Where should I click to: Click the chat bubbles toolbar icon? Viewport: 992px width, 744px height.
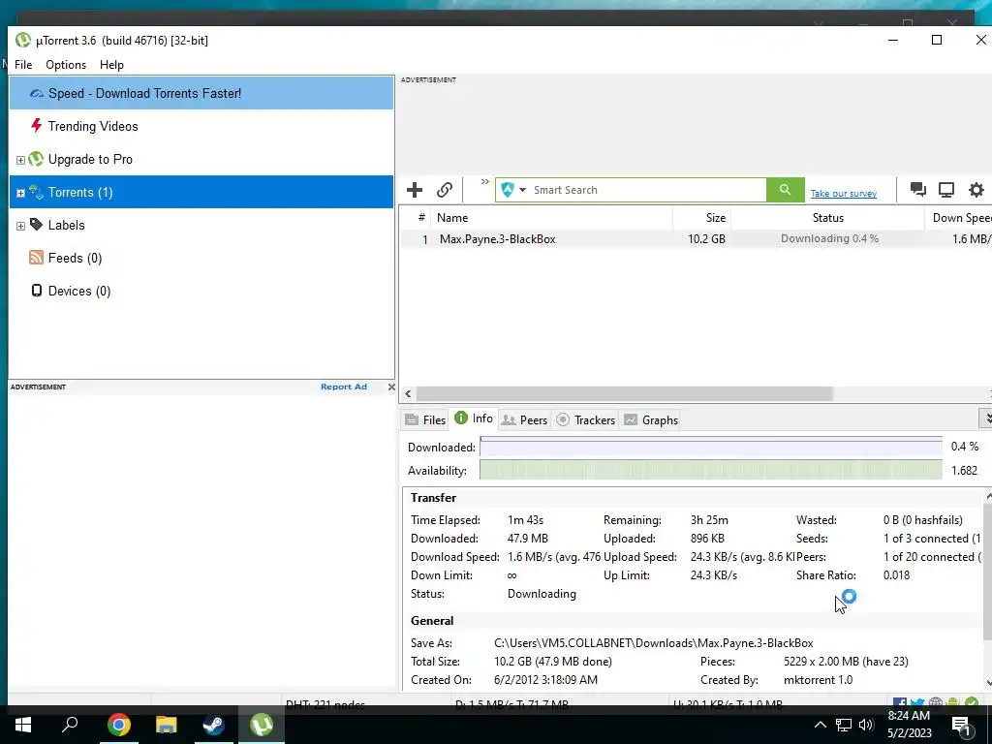pyautogui.click(x=917, y=189)
